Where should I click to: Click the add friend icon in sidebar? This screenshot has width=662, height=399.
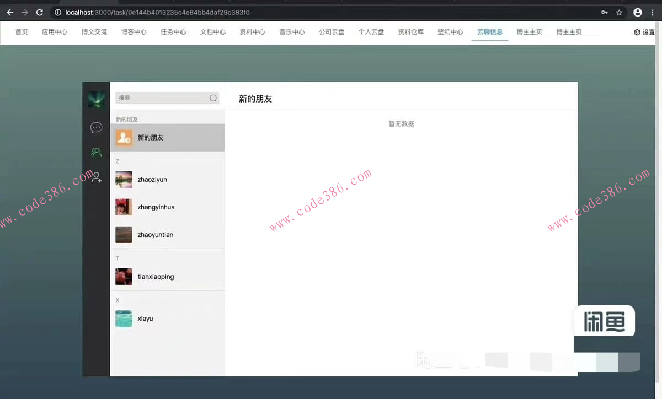[96, 177]
